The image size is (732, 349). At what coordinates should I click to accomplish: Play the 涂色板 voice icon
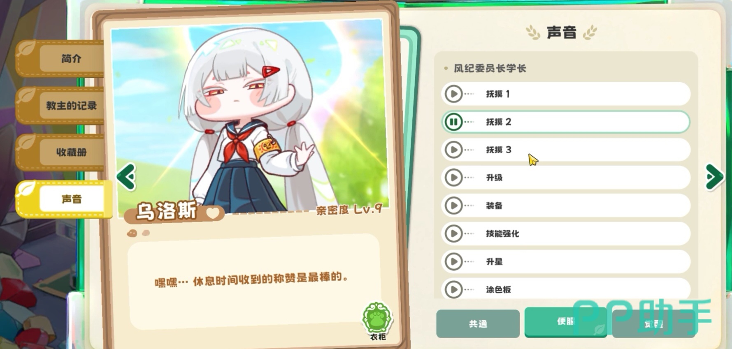click(x=454, y=289)
